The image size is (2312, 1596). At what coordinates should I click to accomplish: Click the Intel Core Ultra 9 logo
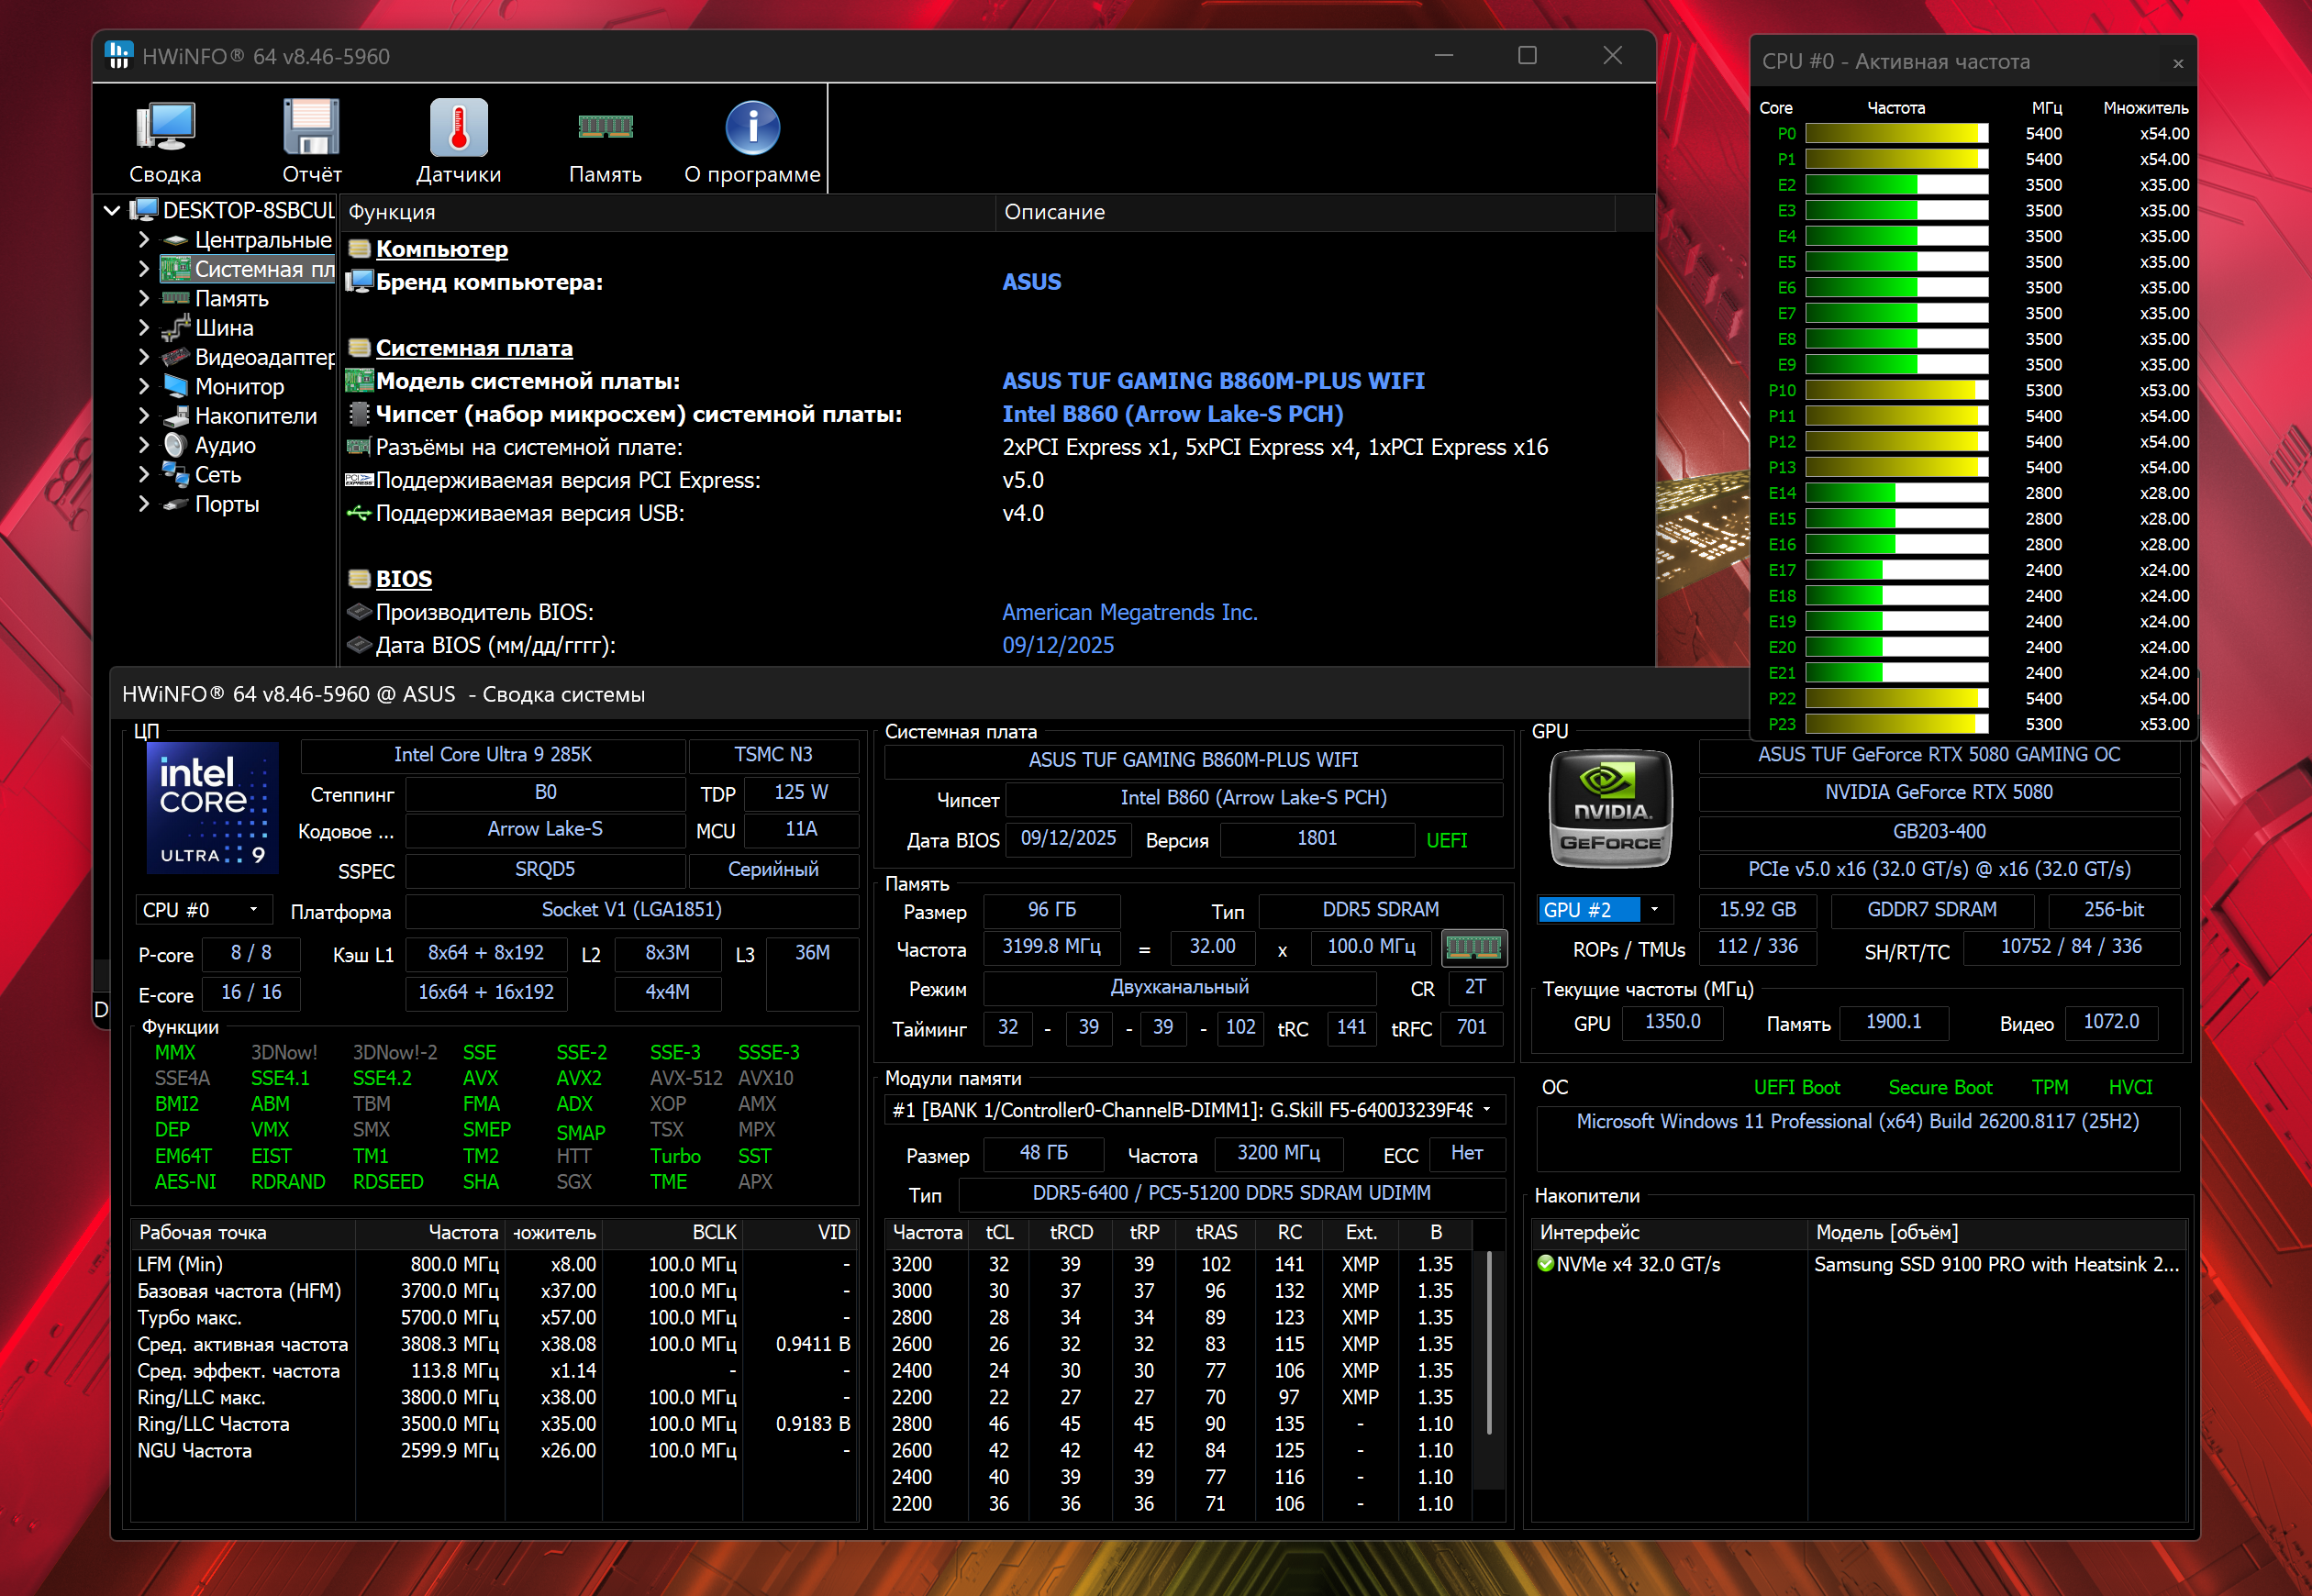click(x=213, y=810)
